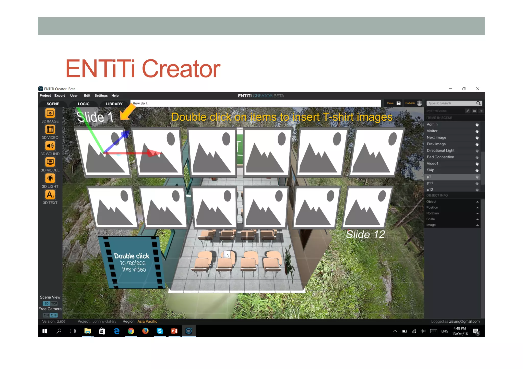Select the 3D Video tool

(x=50, y=130)
